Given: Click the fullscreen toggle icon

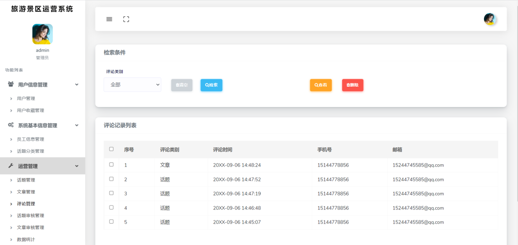Looking at the screenshot, I should tap(126, 19).
